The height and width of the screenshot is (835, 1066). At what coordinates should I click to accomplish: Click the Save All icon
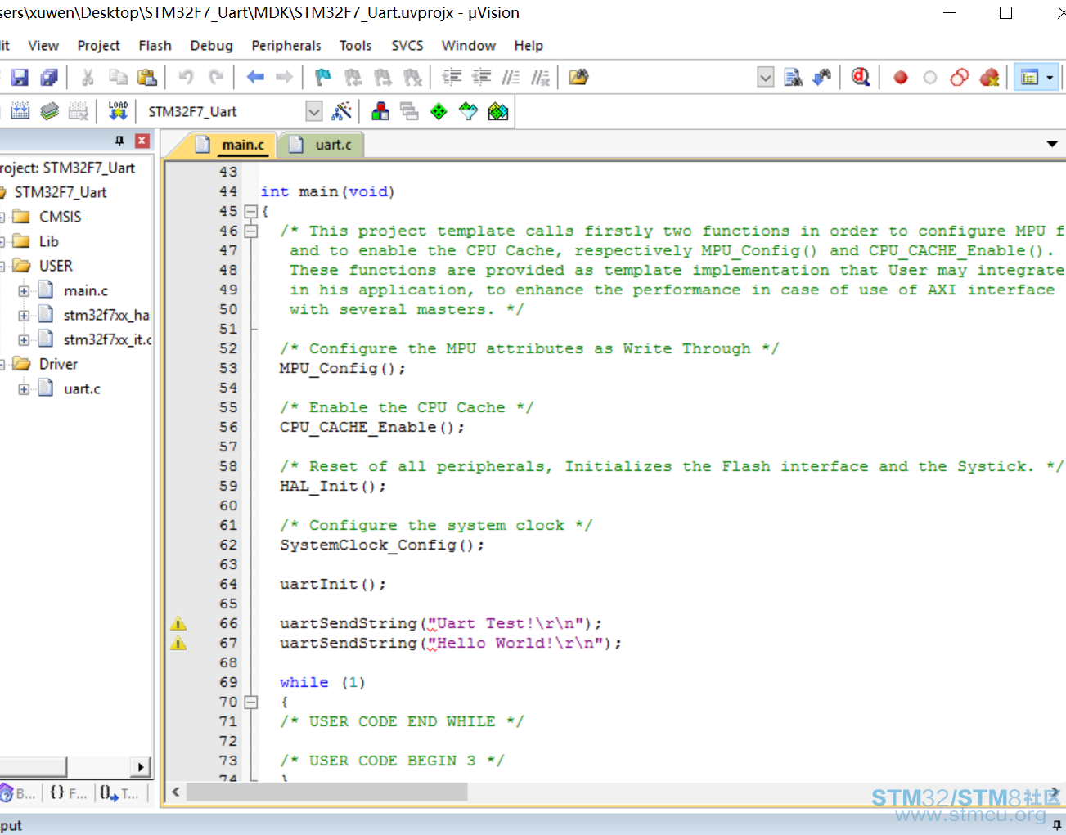pyautogui.click(x=49, y=78)
